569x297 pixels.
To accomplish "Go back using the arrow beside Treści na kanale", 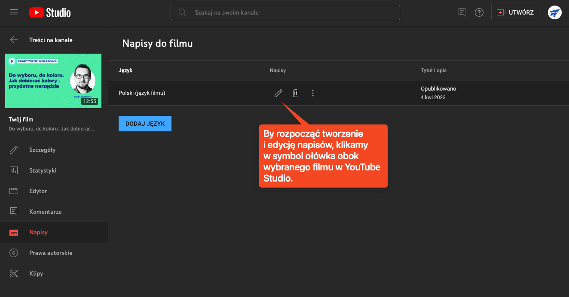I will point(14,40).
